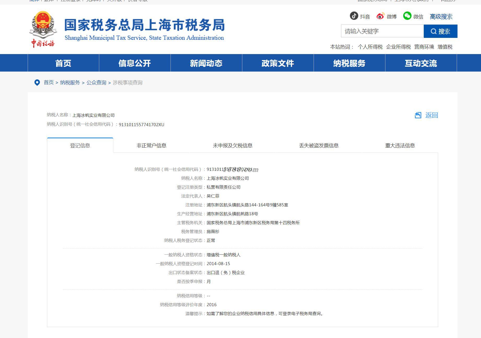Switch to the 丢失被盗发票信息 tab

pos(319,145)
